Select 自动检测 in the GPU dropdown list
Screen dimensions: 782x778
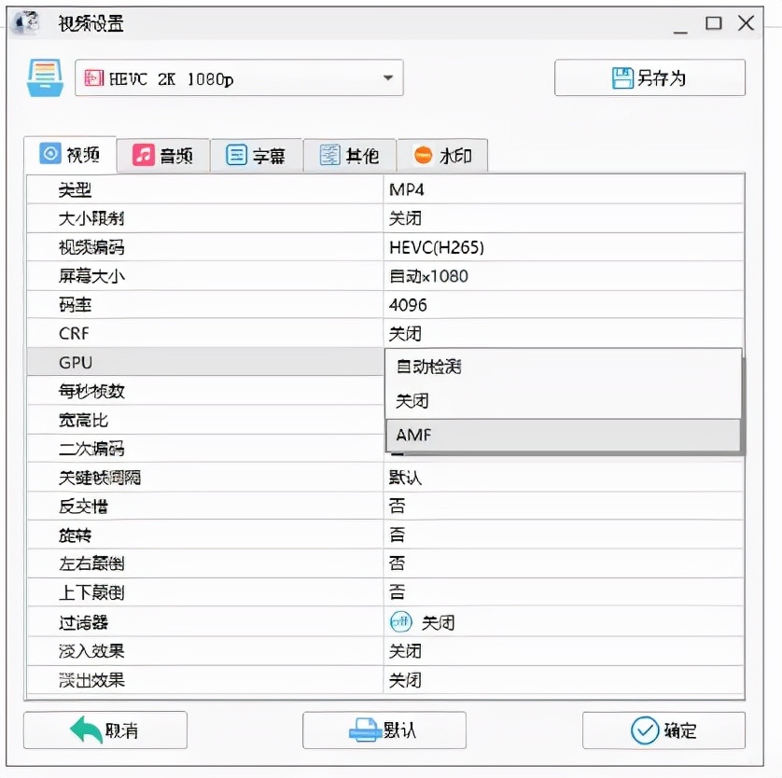tap(563, 367)
